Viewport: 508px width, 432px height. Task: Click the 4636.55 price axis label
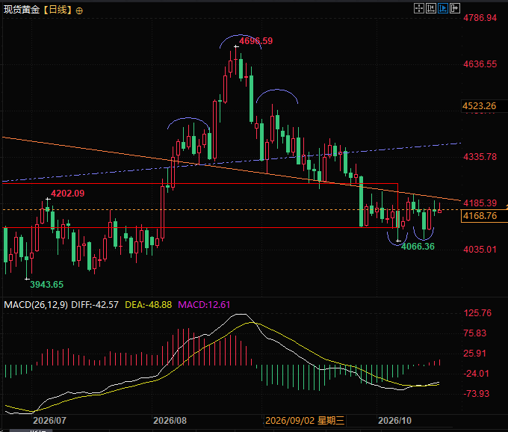tap(480, 64)
